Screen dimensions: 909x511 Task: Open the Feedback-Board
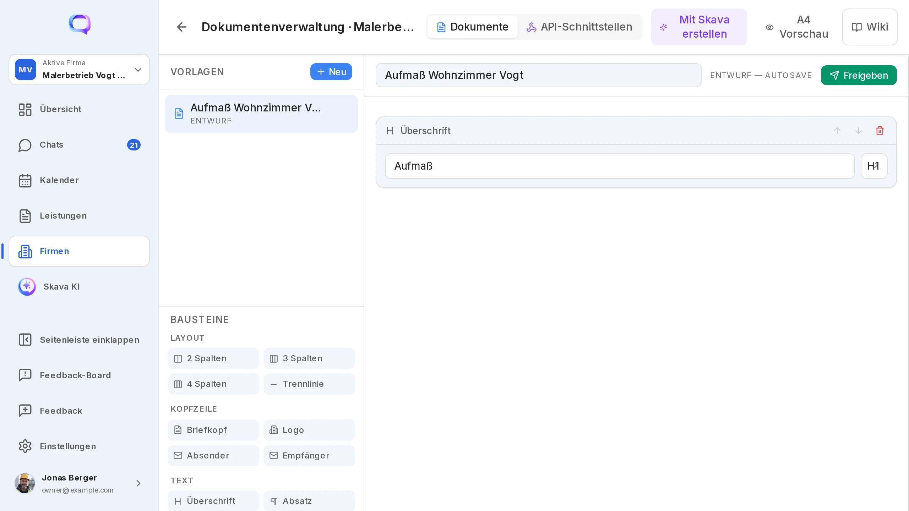click(79, 375)
